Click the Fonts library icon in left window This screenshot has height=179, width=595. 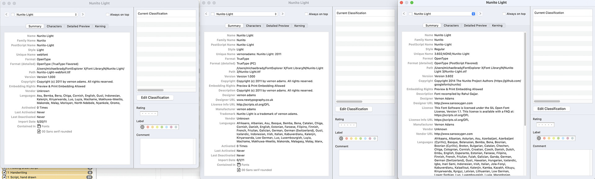39,126
